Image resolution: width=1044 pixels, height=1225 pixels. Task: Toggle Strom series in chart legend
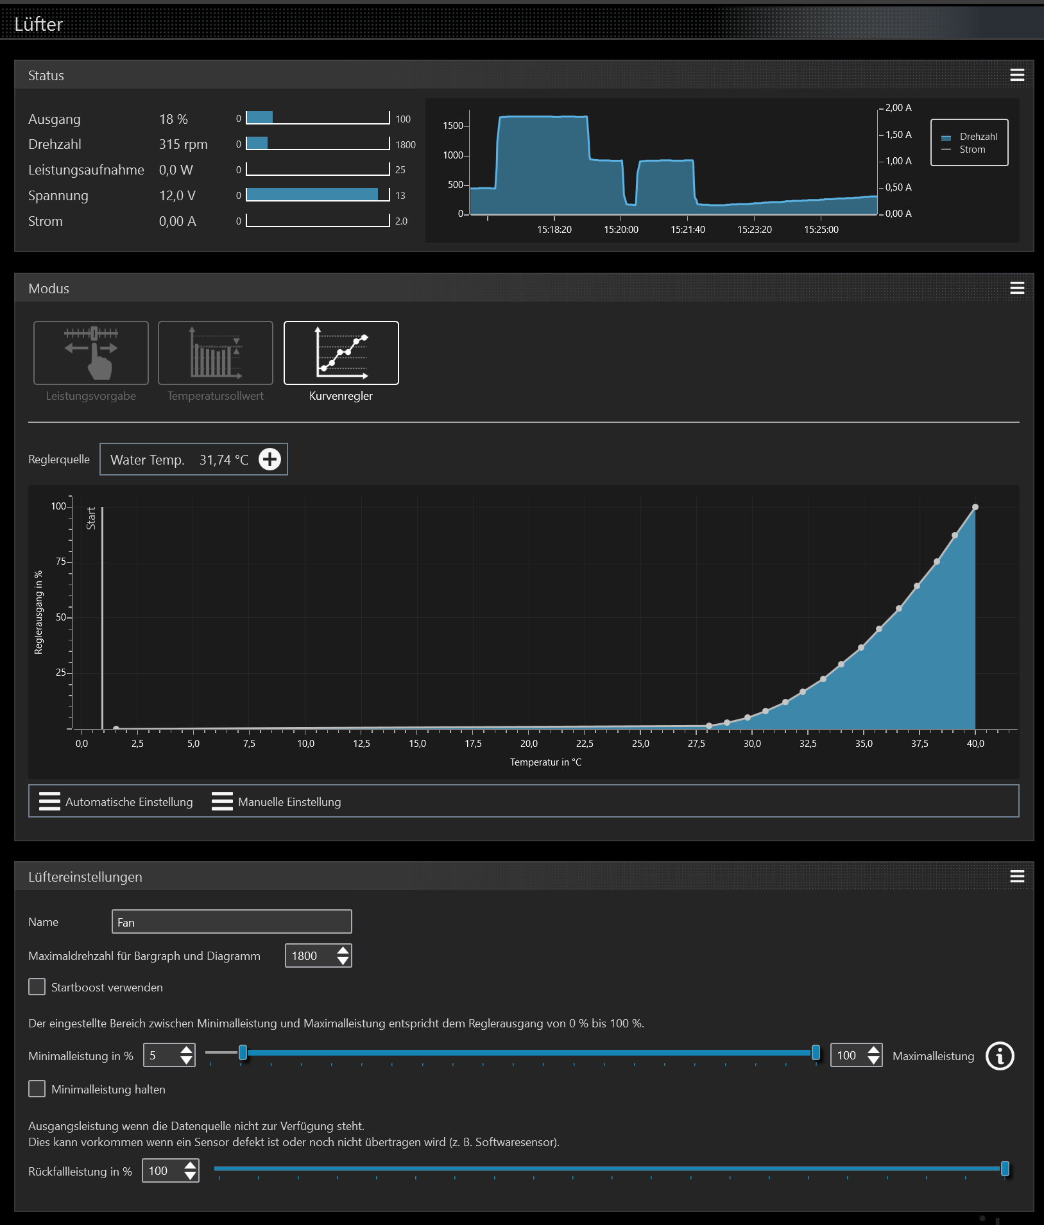coord(970,150)
